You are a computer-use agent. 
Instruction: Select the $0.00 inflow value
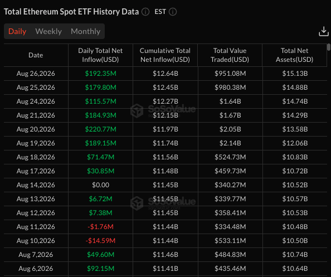(100, 185)
